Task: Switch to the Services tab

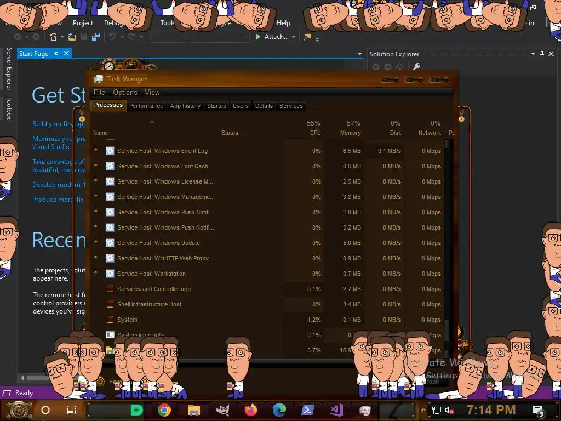Action: point(291,106)
